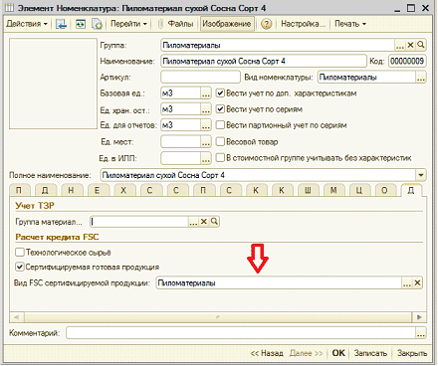
Task: Toggle Вести учет по сериям checkbox
Action: [x=220, y=108]
